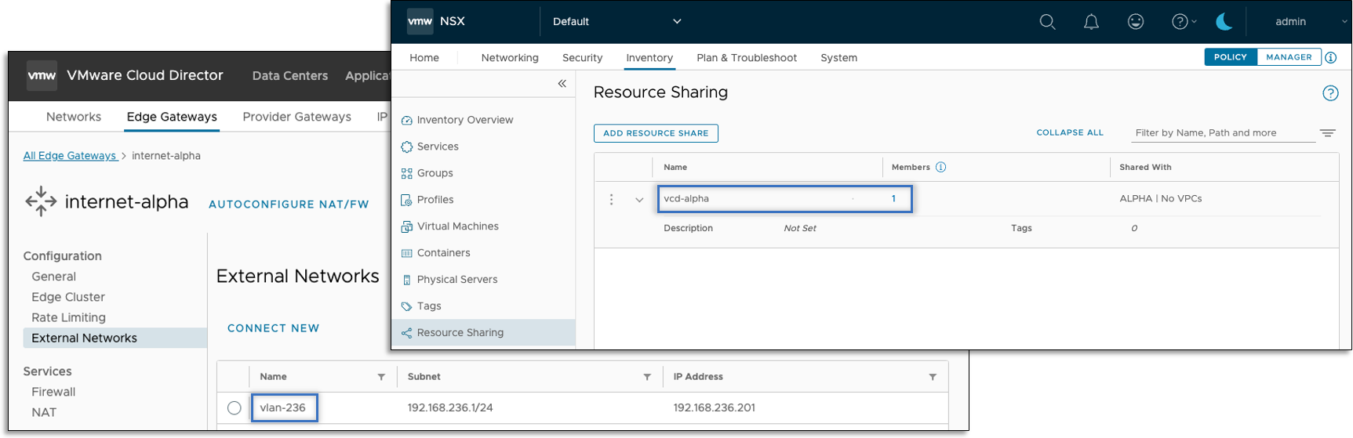Screen dimensions: 1353x438
Task: Collapse the vcd-alpha row chevron
Action: coord(639,200)
